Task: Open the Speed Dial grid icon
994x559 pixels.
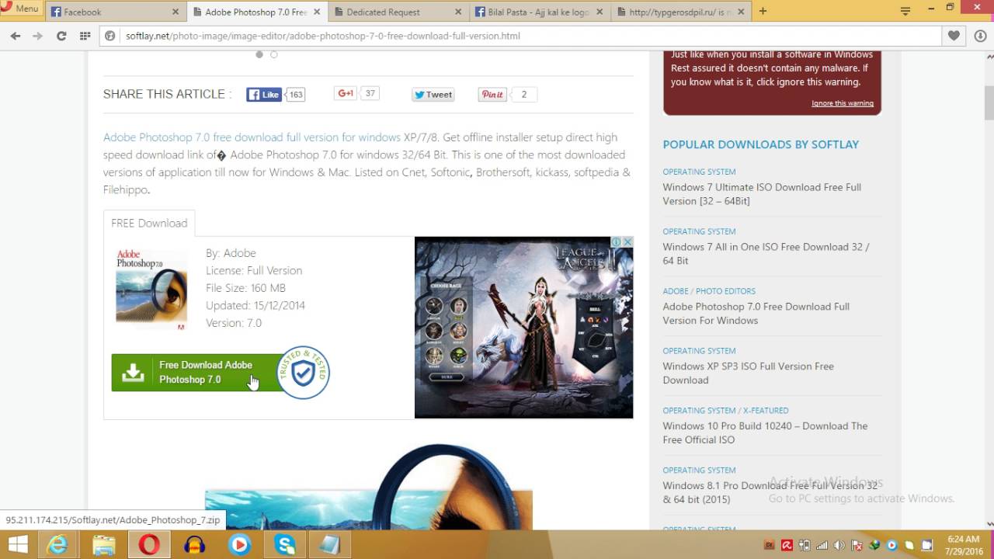Action: (x=84, y=36)
